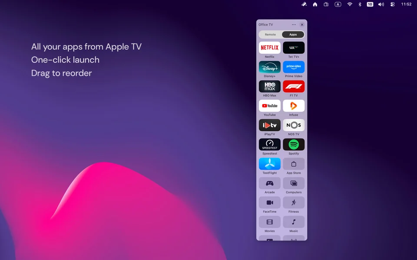Screen dimensions: 417x260
Task: Open the Wi-Fi menu bar status
Action: (x=350, y=4)
